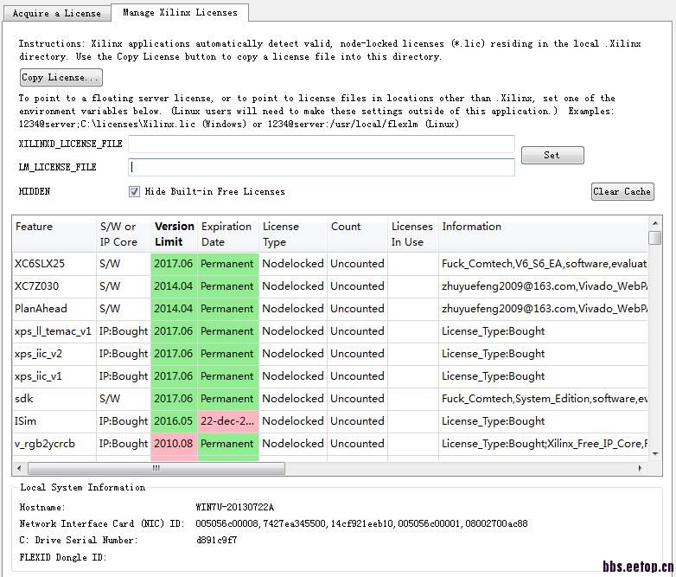Viewport: 676px width, 577px height.
Task: Focus the LM_LICENSE_FILE input field
Action: coord(322,167)
